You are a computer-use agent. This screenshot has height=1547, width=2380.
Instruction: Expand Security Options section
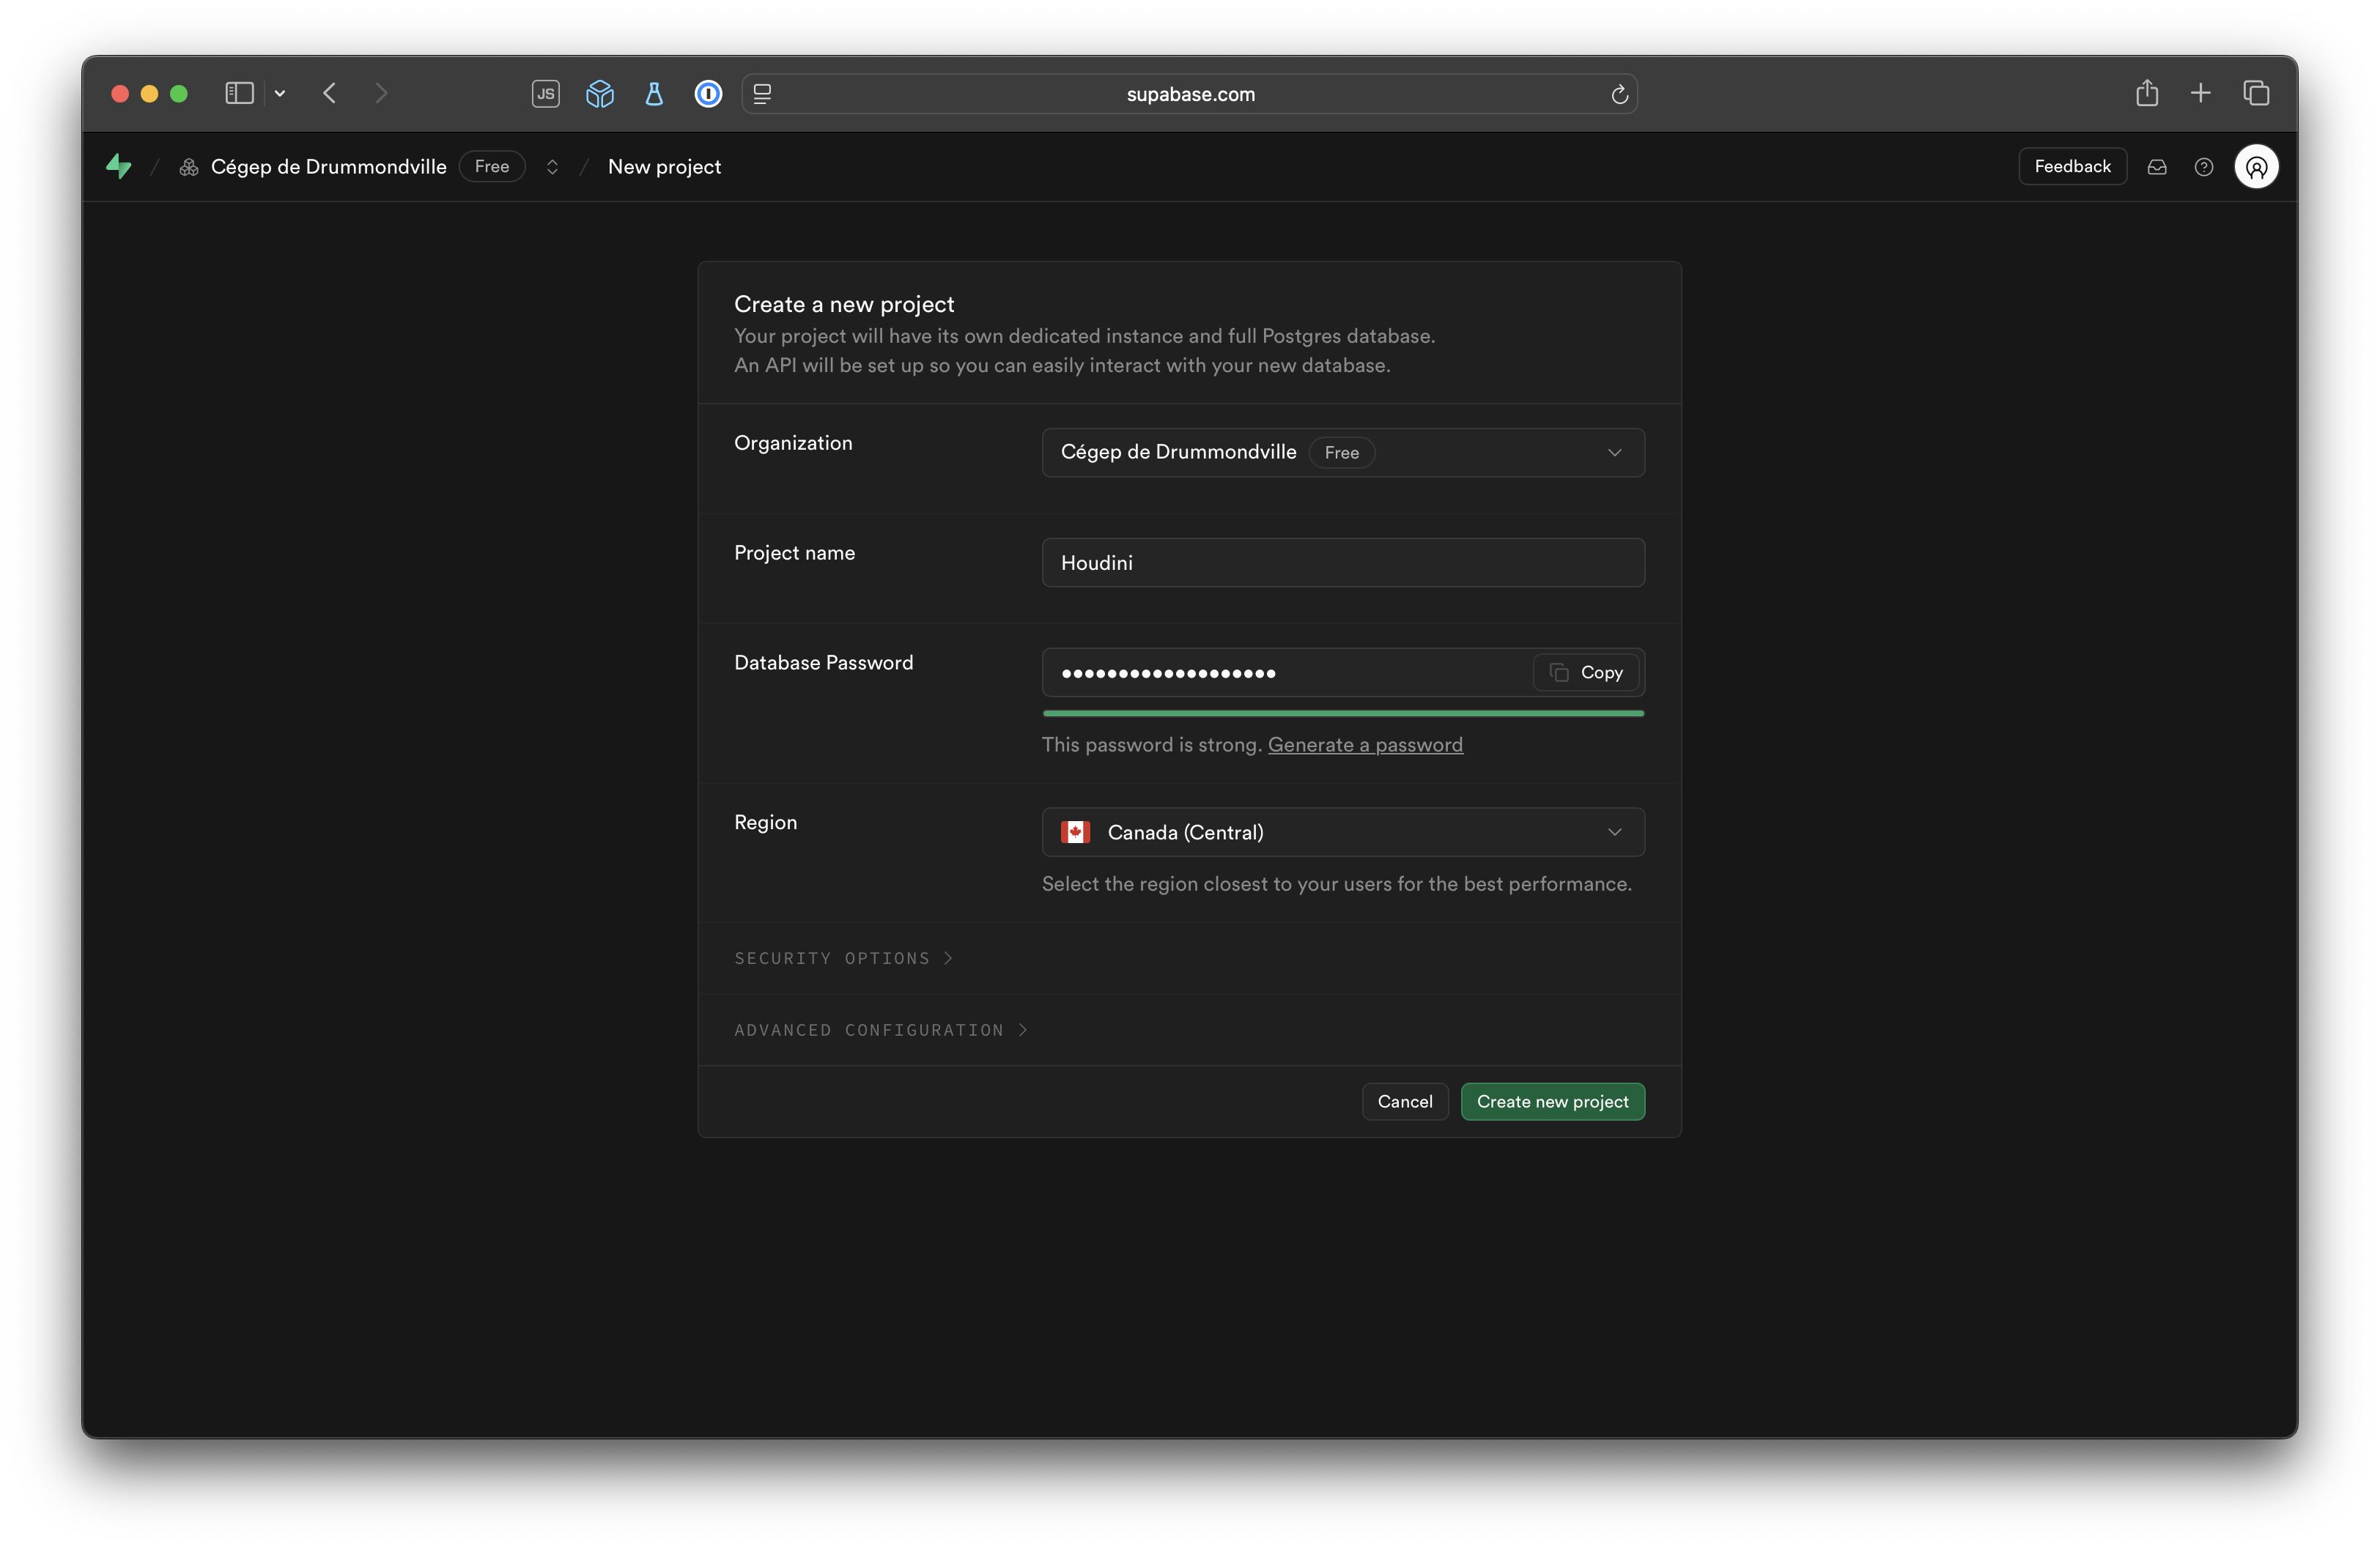[843, 958]
